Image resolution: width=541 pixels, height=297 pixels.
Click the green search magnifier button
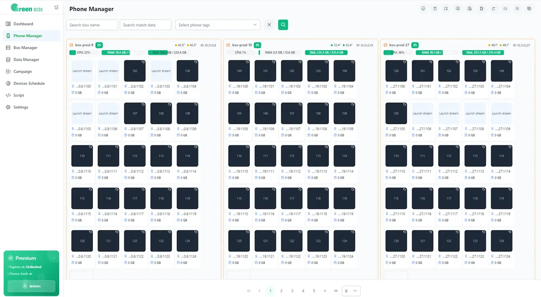pos(283,25)
